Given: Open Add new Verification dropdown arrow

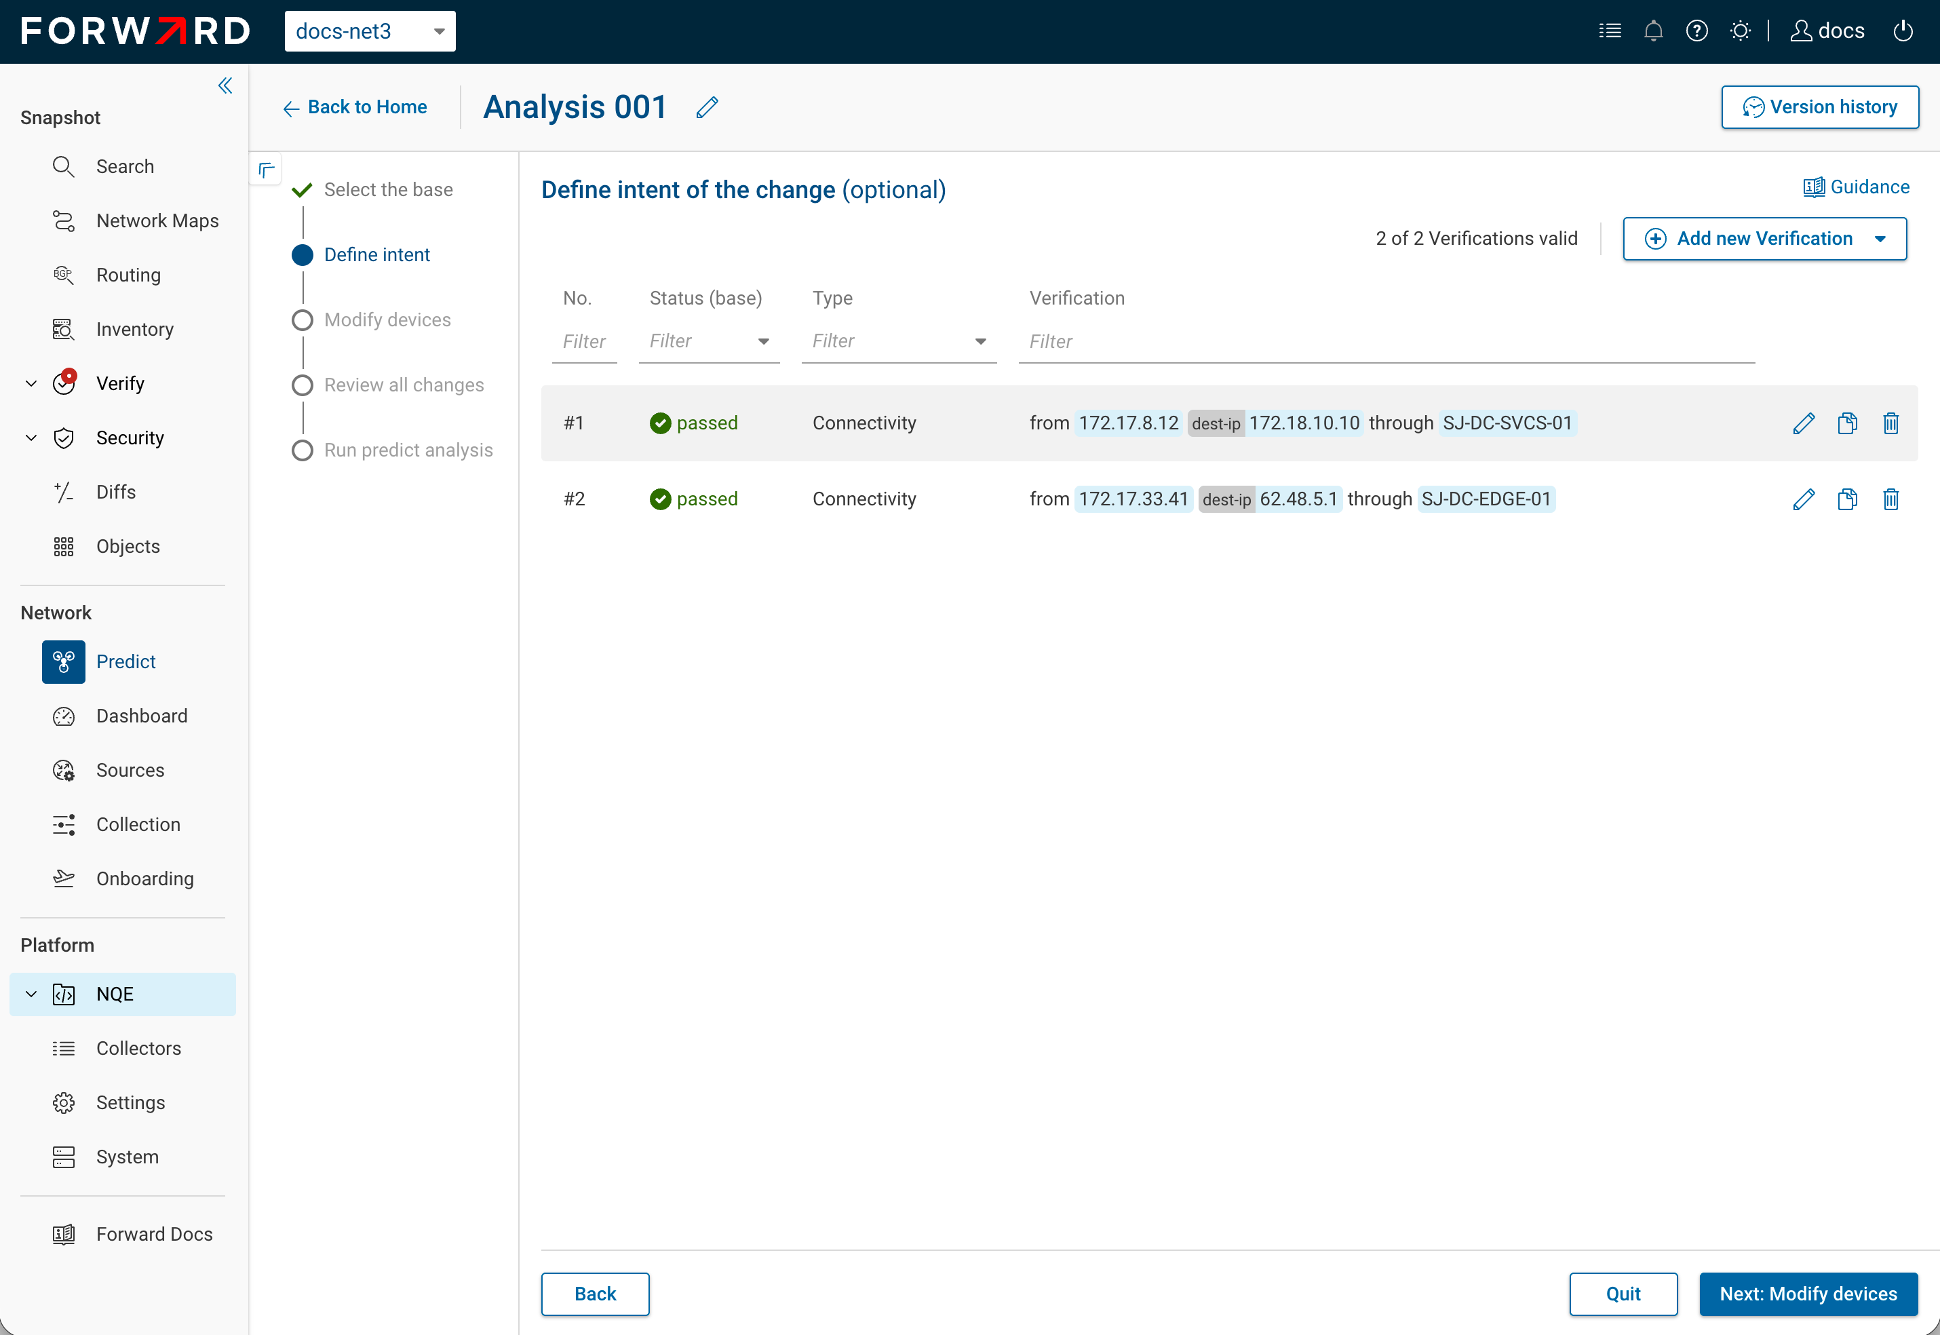Looking at the screenshot, I should pos(1880,238).
